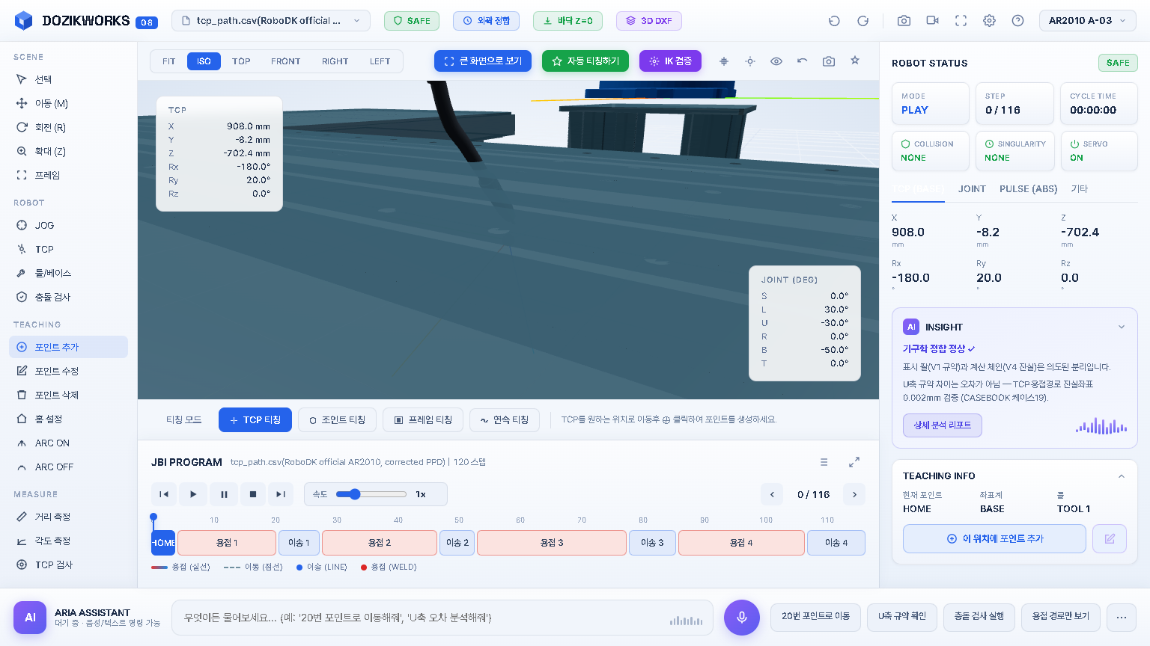
Task: Select TCP 티칭 mode
Action: pos(255,420)
